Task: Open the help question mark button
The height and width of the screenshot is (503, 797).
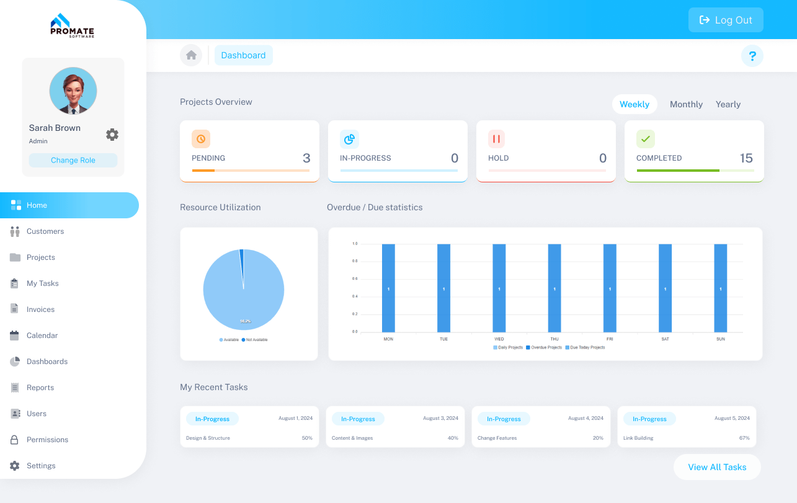Action: (752, 56)
